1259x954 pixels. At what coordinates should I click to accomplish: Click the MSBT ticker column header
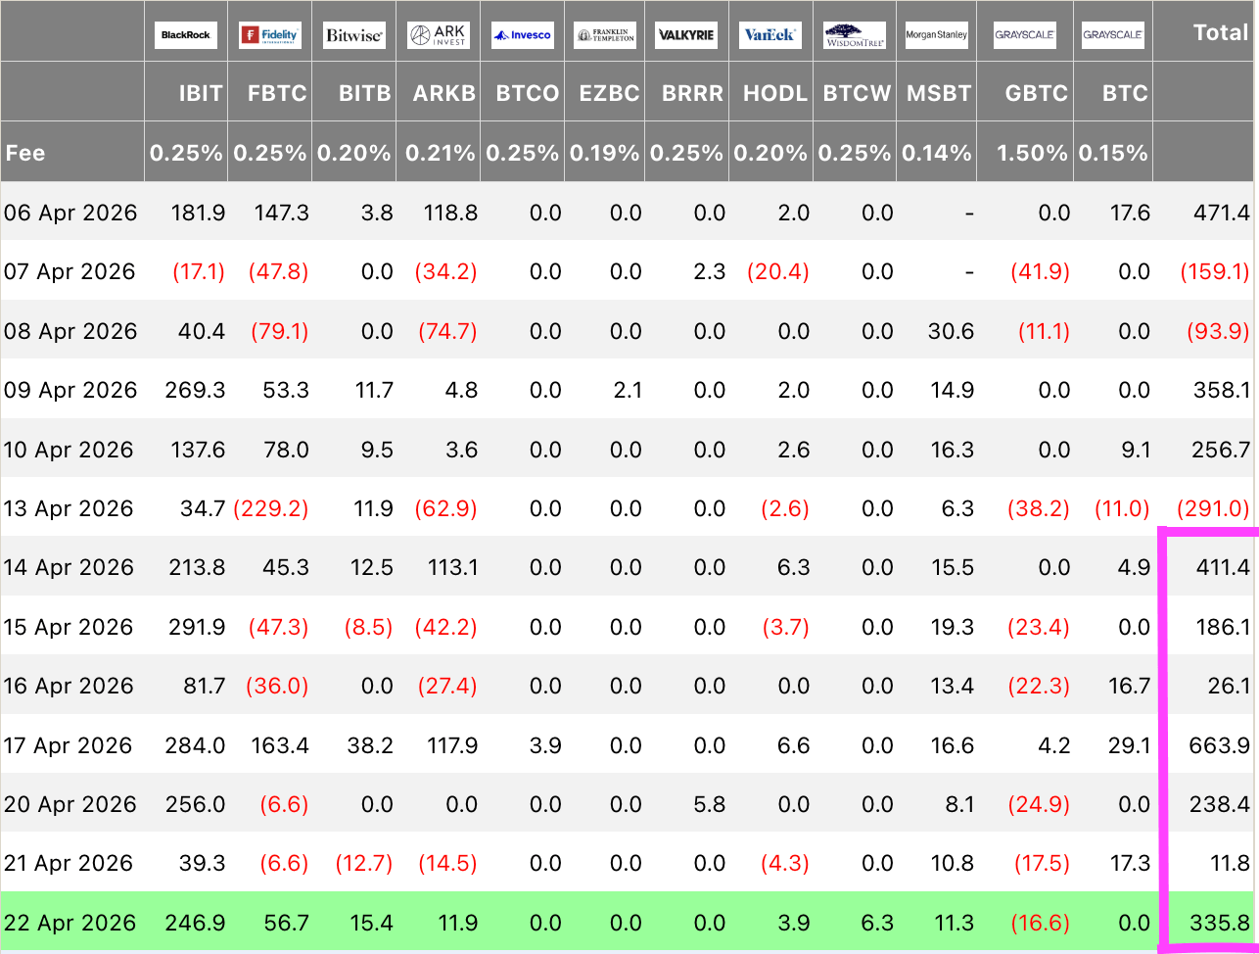pyautogui.click(x=939, y=93)
